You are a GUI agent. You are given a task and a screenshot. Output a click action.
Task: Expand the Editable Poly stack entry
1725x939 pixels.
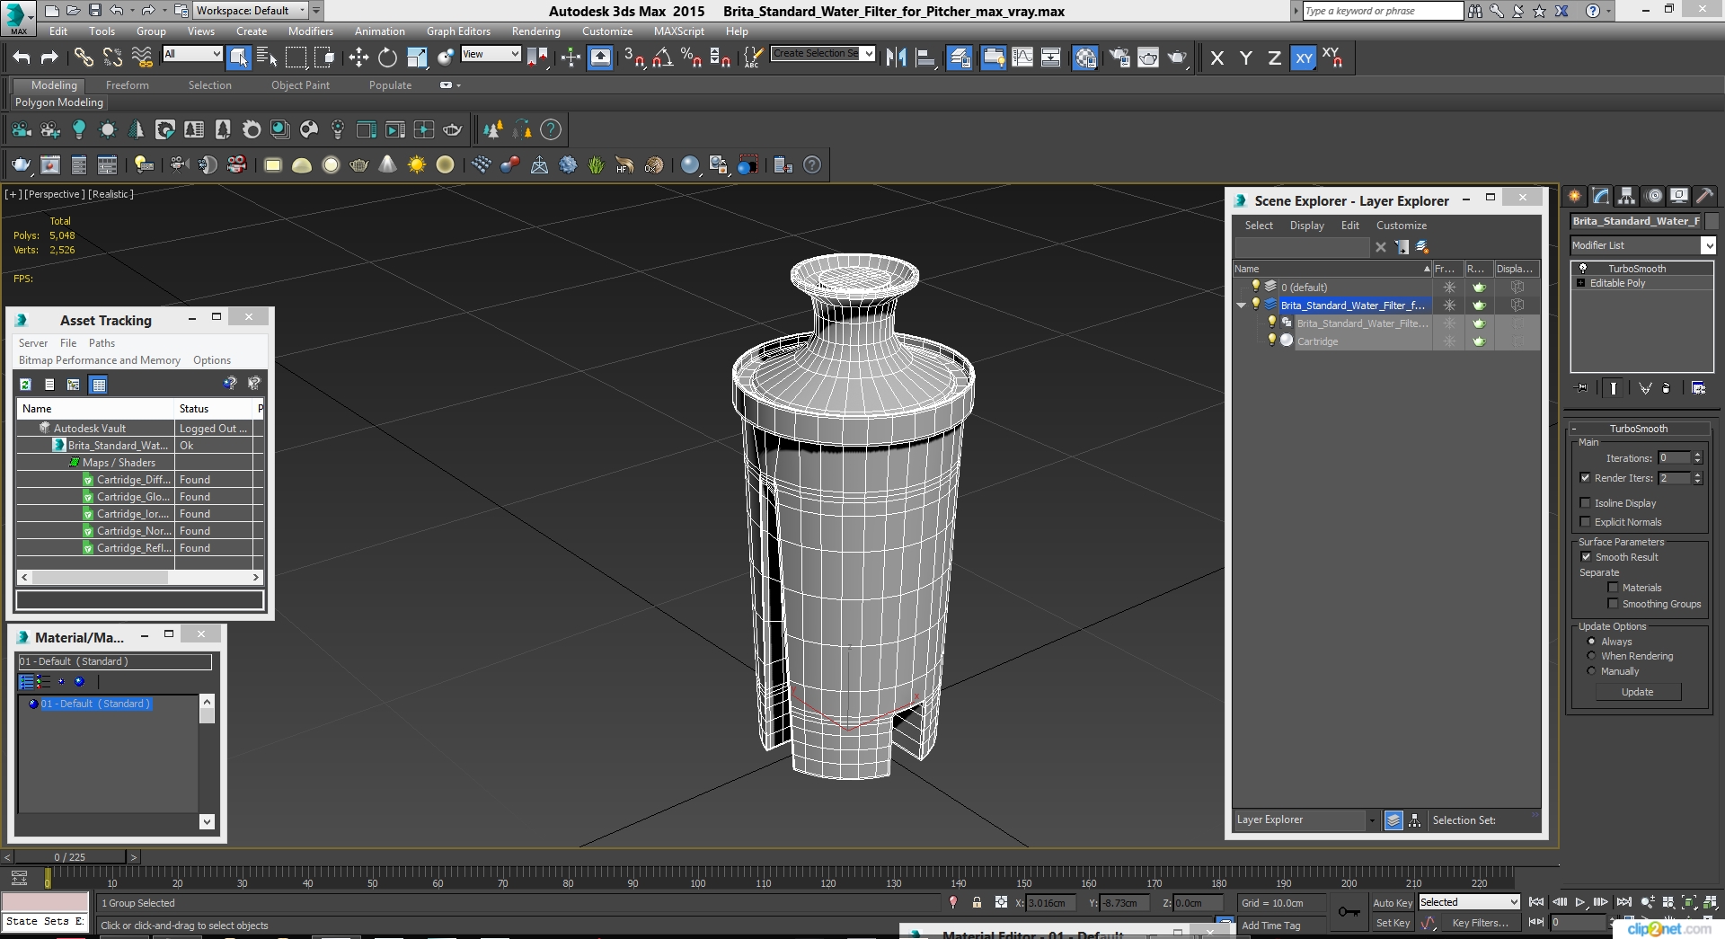1581,283
